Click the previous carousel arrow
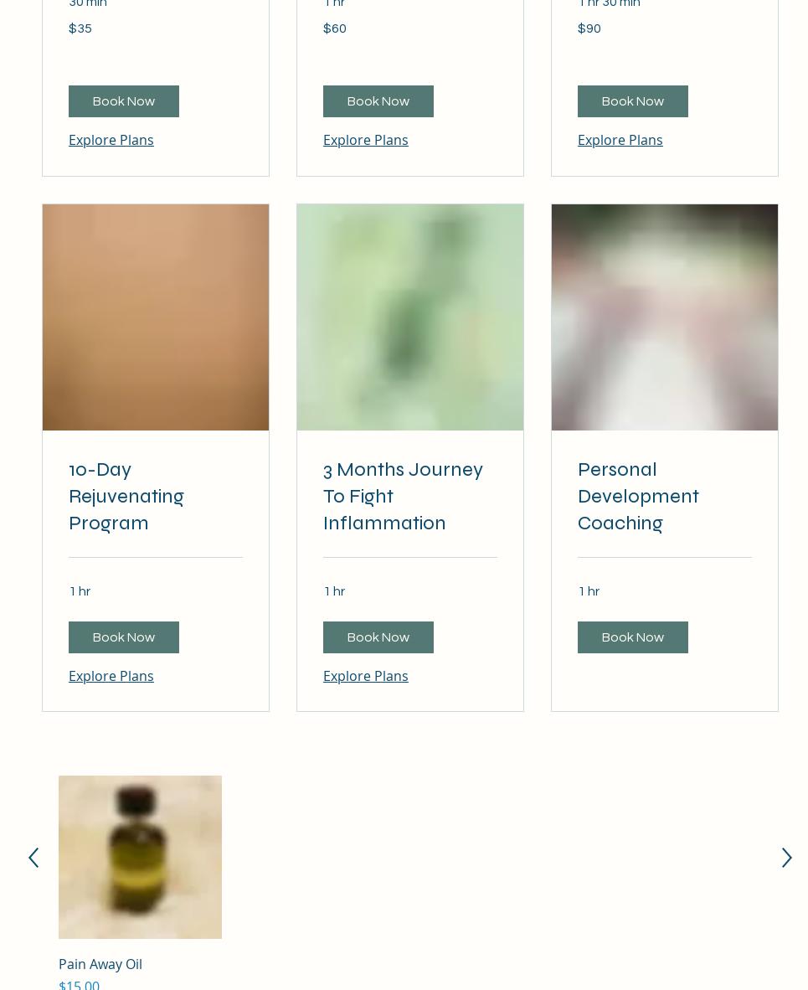The width and height of the screenshot is (808, 990). [33, 858]
